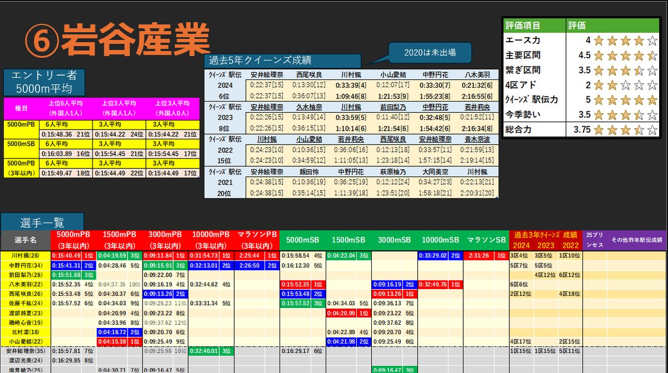The width and height of the screenshot is (668, 373).
Task: Click the 1500mPB (3年以内) column header
Action: tap(119, 240)
